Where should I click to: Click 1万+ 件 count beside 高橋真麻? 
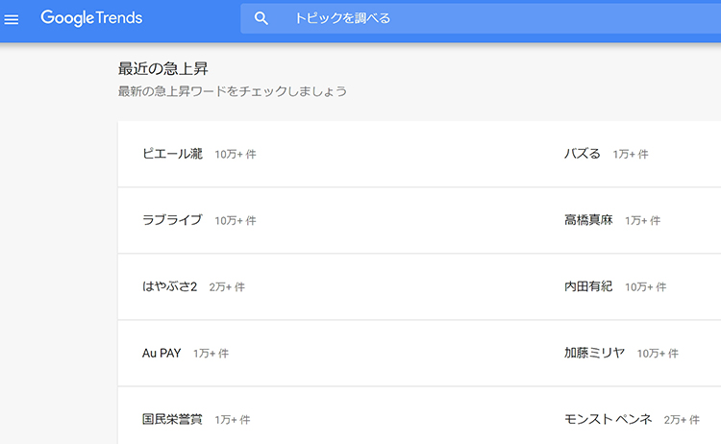coord(643,221)
